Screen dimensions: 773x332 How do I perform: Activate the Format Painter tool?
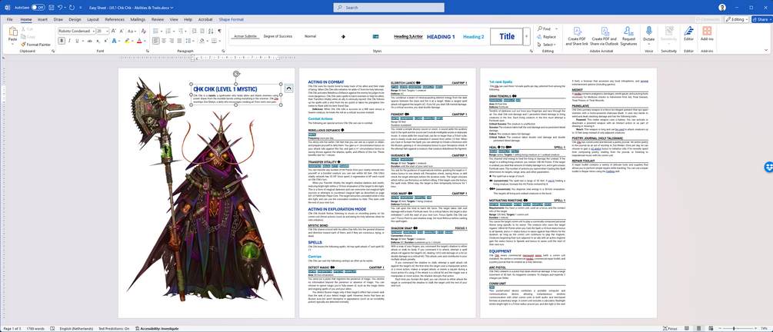(36, 45)
